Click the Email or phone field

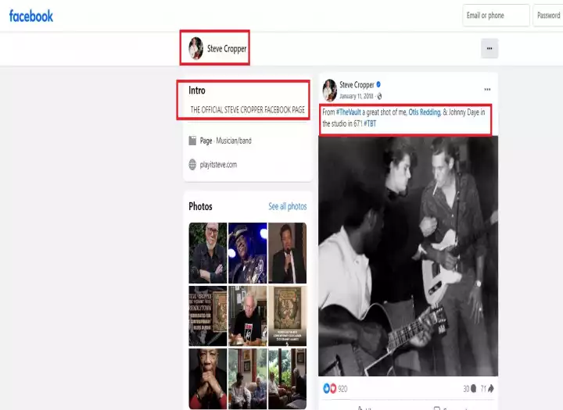point(496,16)
